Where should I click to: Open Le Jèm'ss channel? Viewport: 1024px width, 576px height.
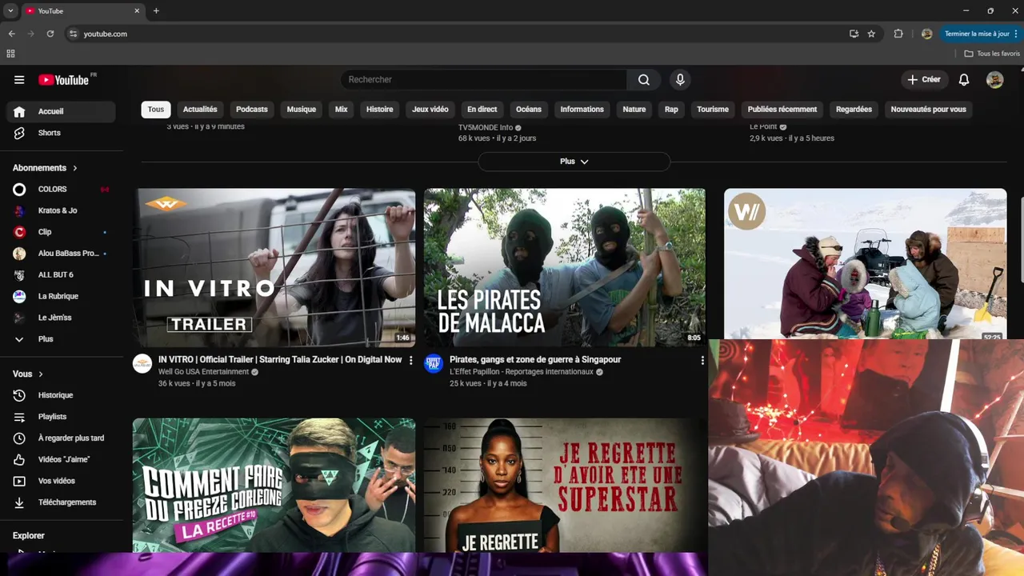[x=61, y=318]
